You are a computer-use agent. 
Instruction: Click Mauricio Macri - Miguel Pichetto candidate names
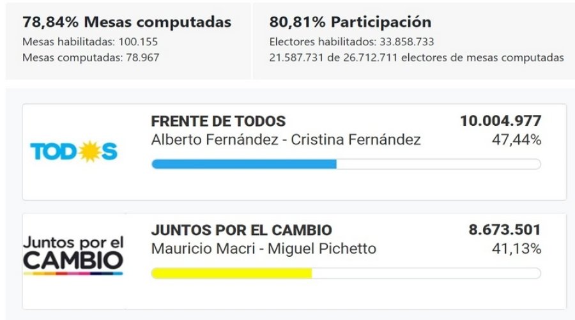(264, 249)
